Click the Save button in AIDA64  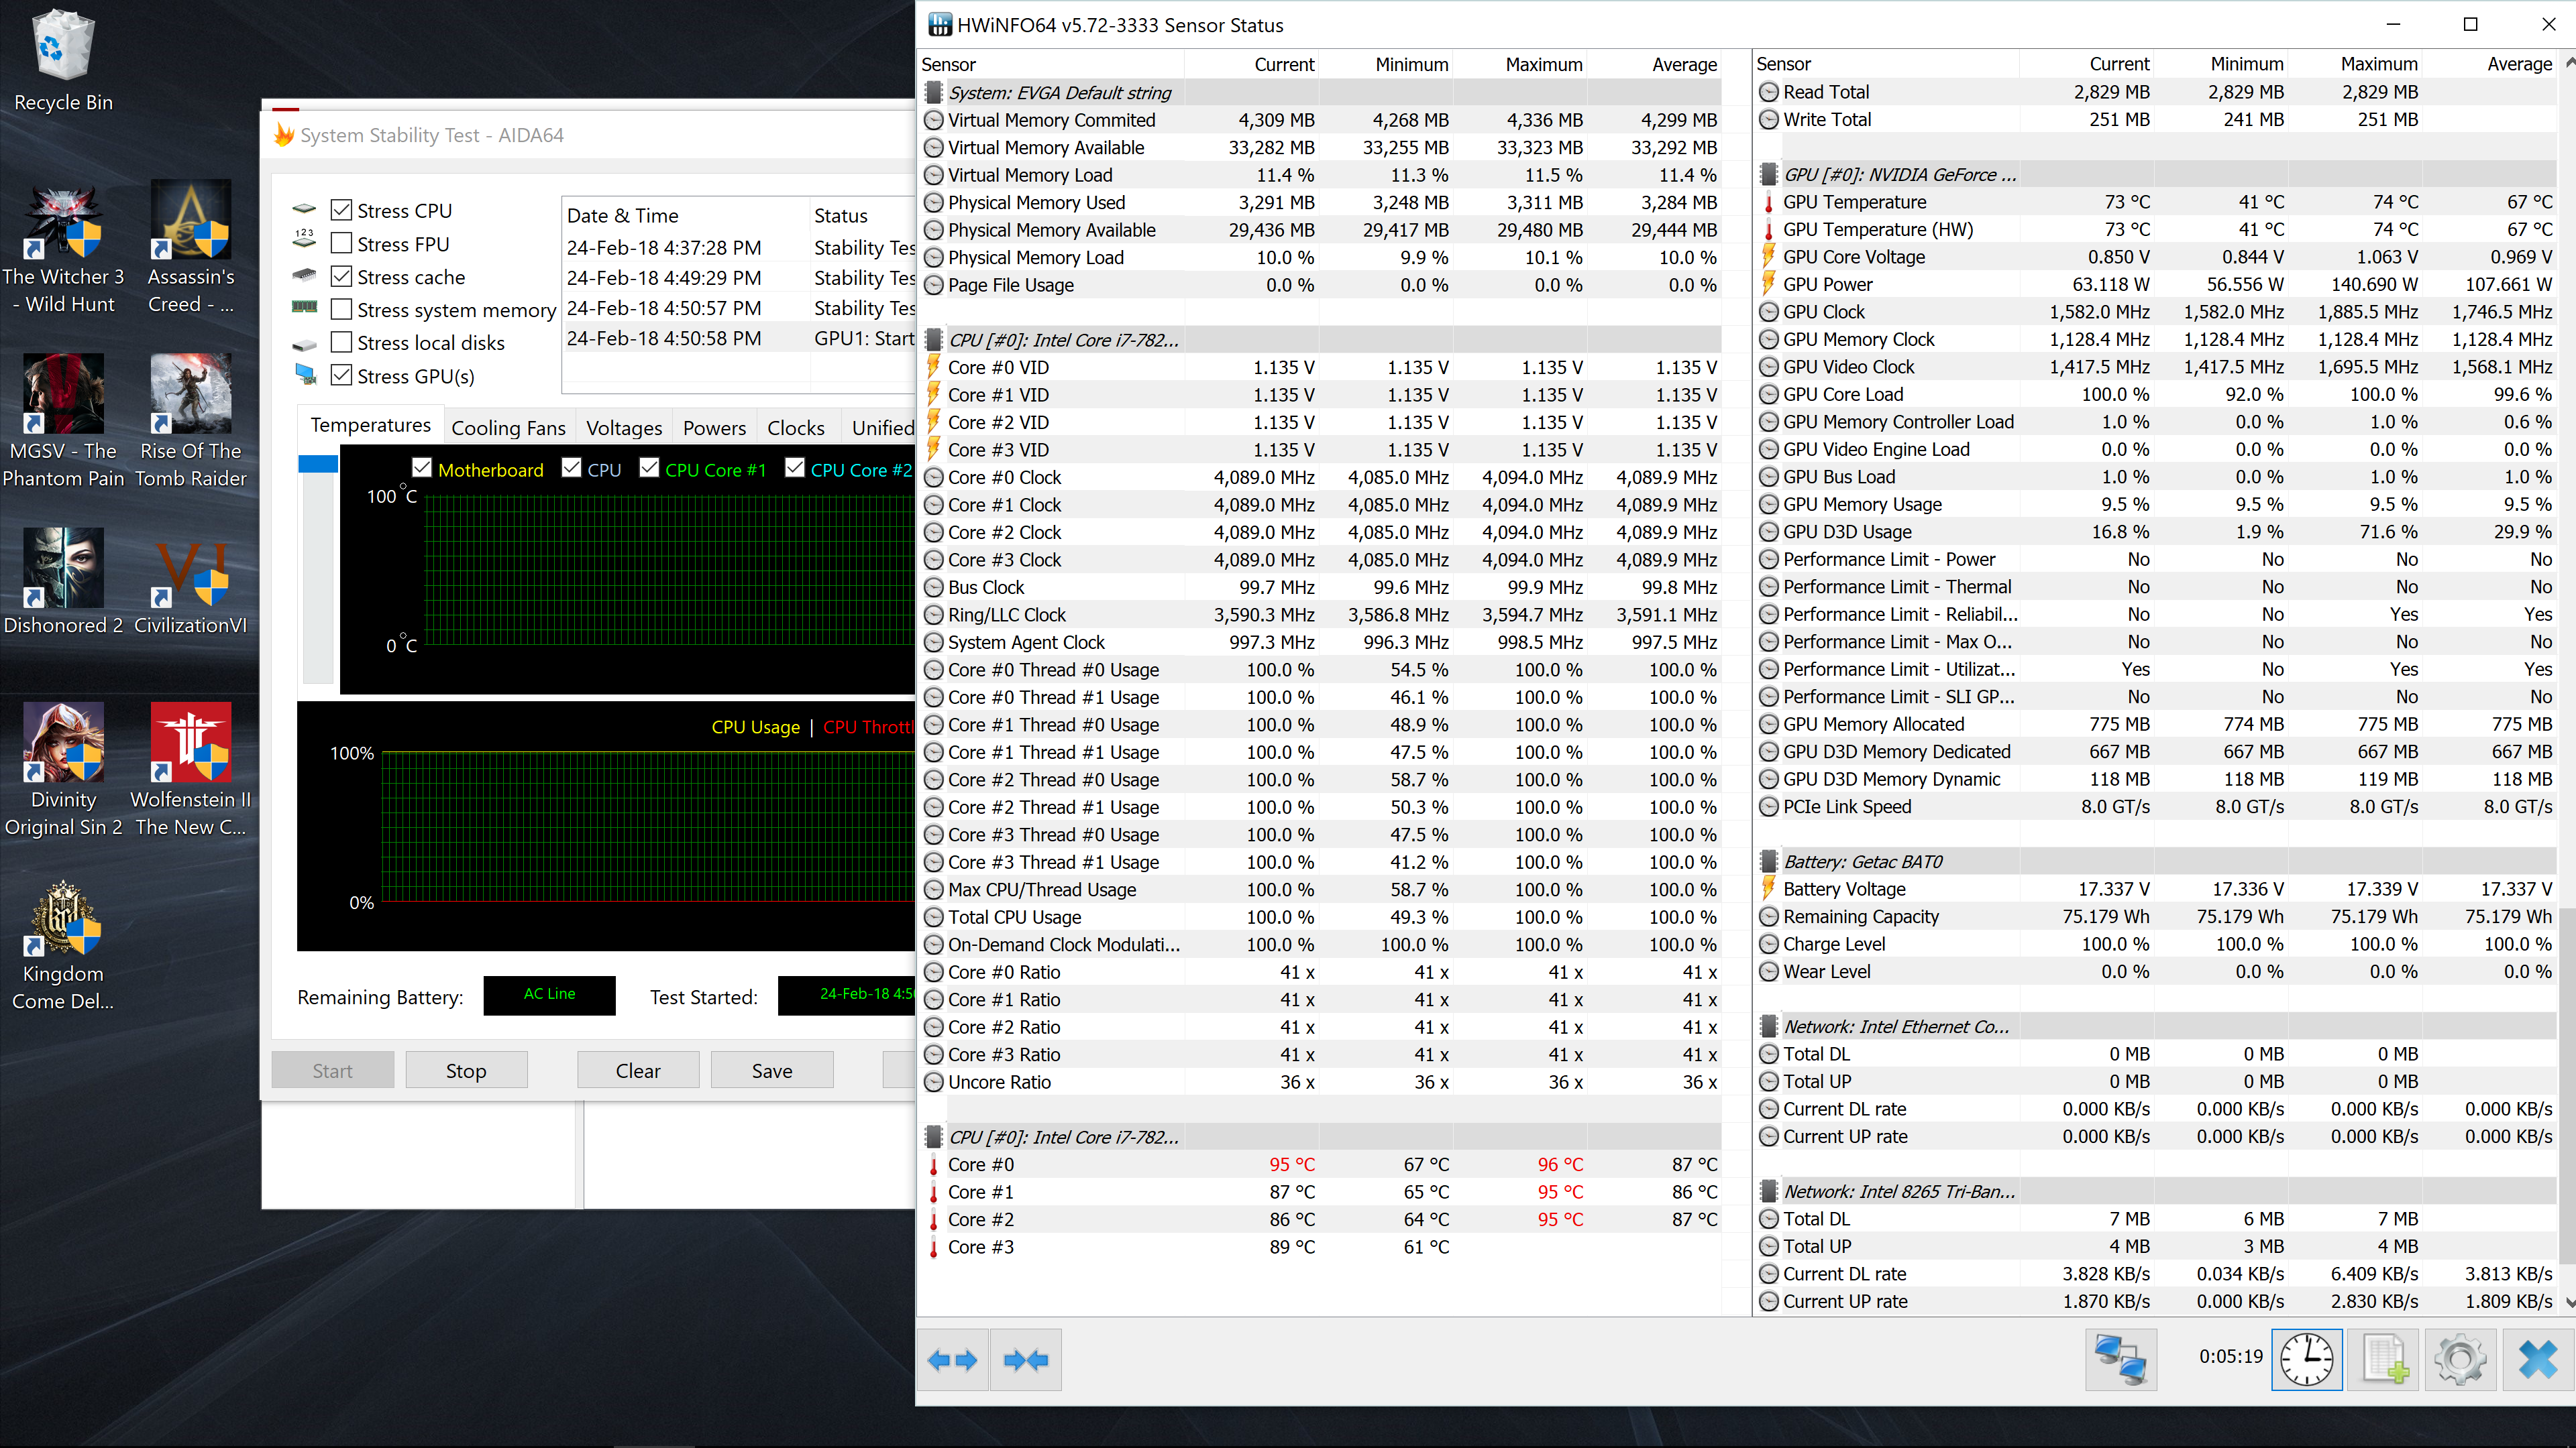(x=772, y=1071)
